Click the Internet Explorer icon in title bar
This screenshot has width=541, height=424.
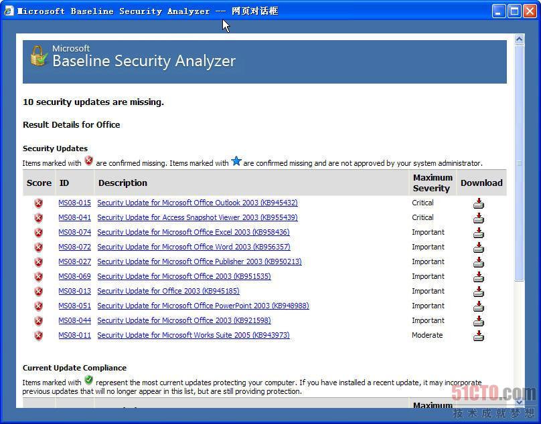coord(9,11)
